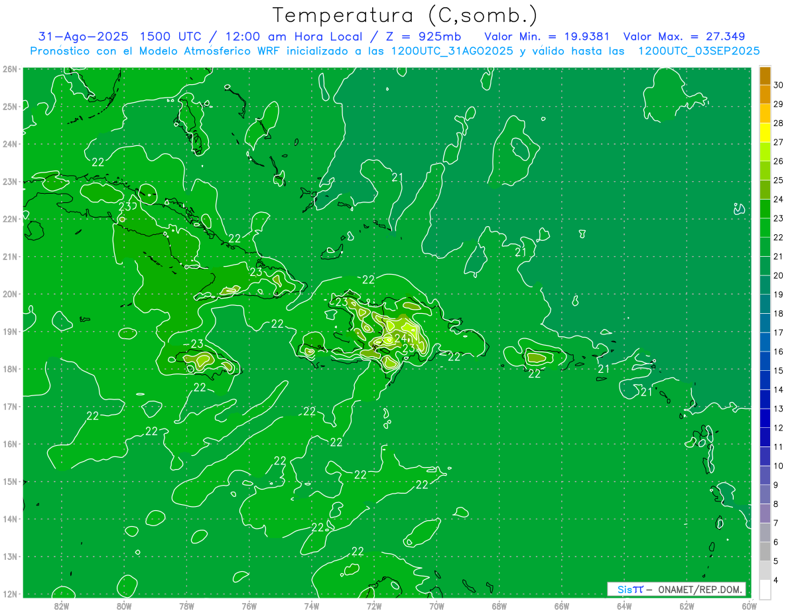Click the color bar label 14
Image resolution: width=796 pixels, height=615 pixels.
[778, 389]
